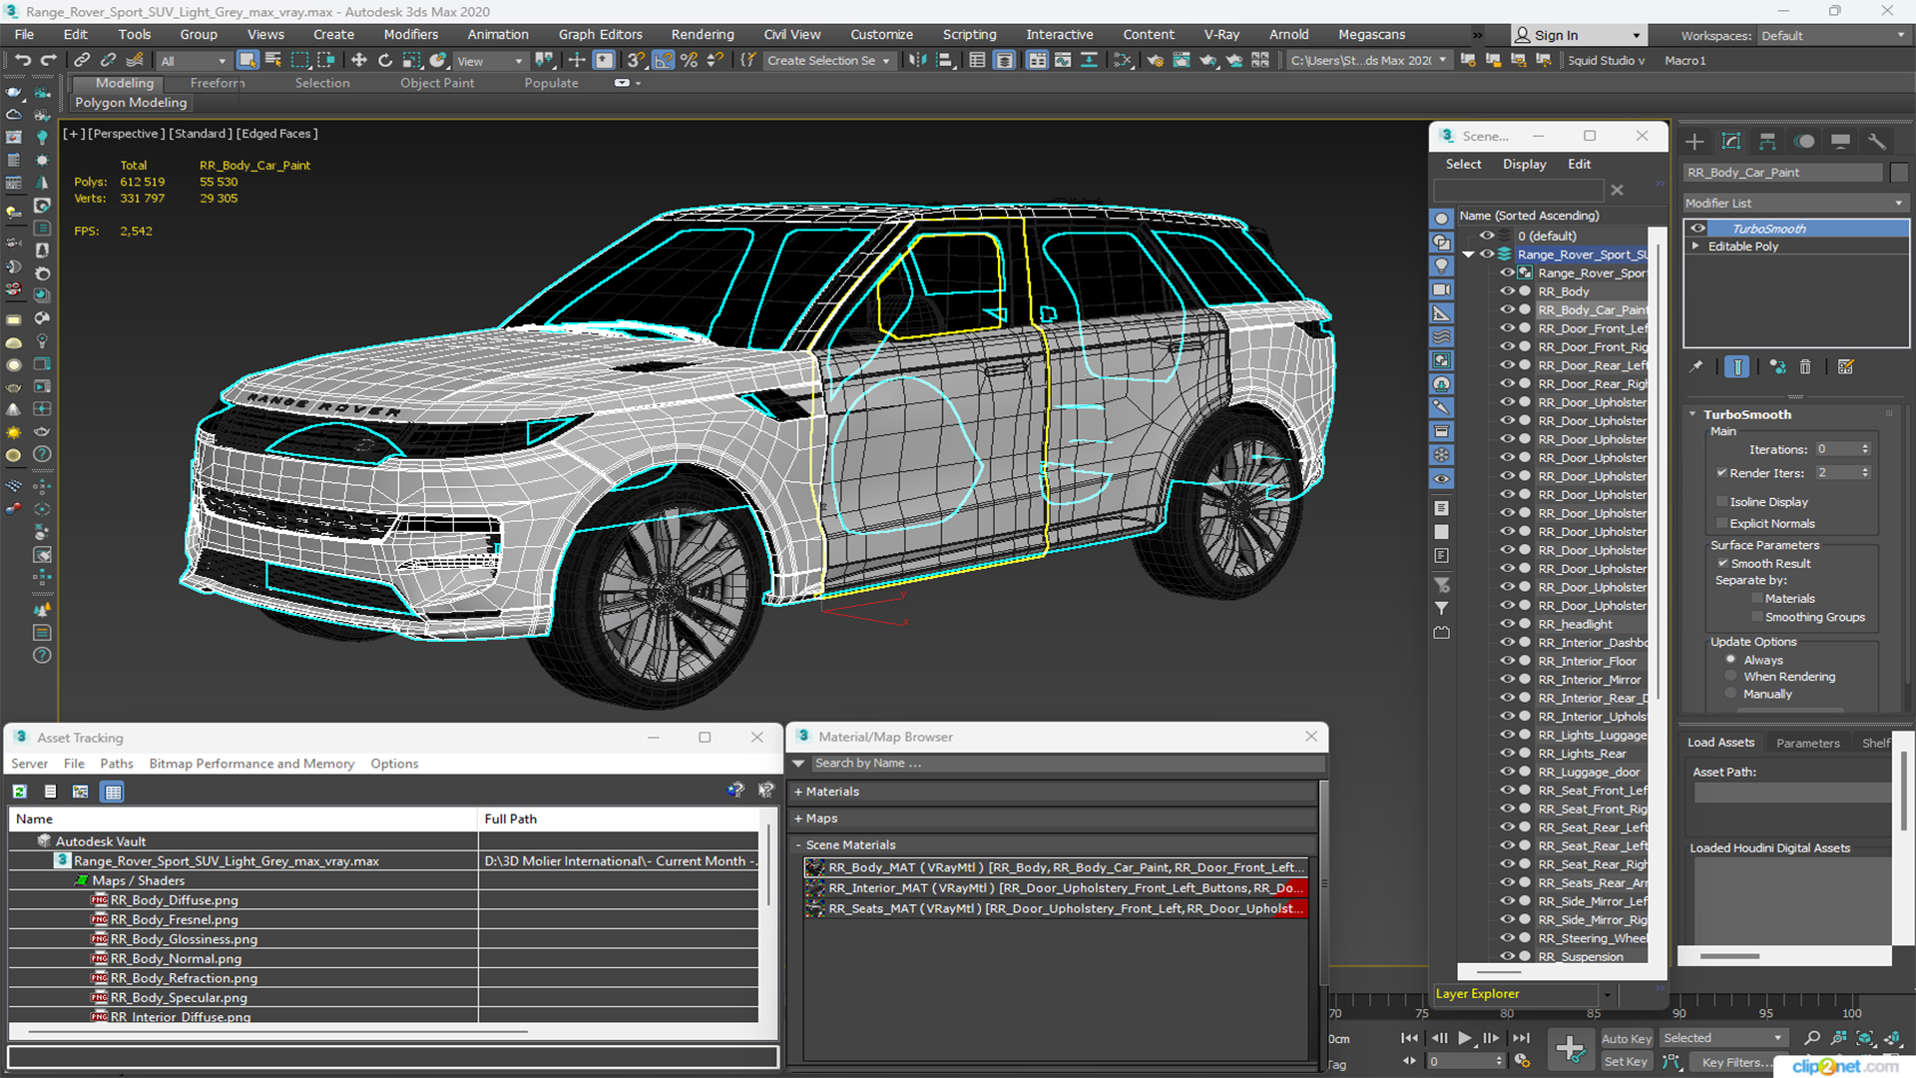Click the Unlink Selection icon

(109, 61)
